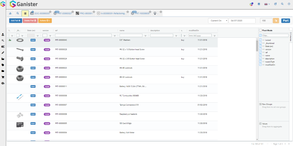Click the Delete Part button

30,21
